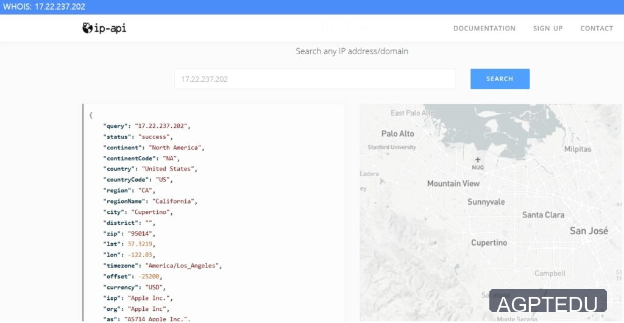Click the East Palo Alto map label
This screenshot has height=323, width=624.
[413, 113]
